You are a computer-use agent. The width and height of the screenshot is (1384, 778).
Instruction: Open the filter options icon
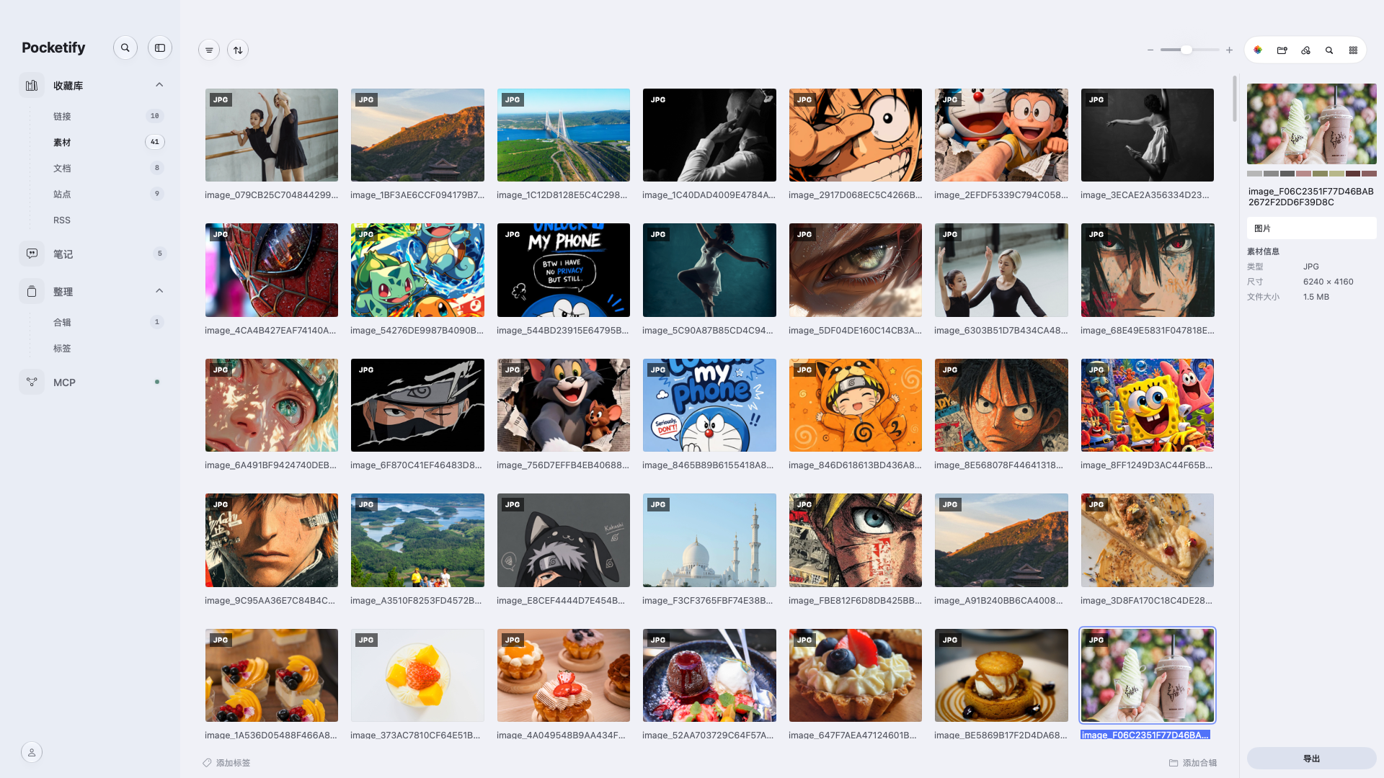coord(209,50)
